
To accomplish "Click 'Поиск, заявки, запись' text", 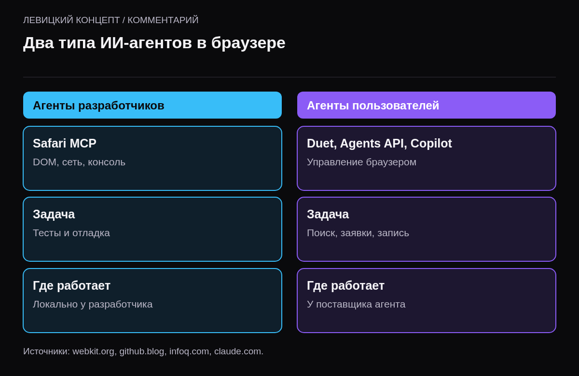I will pyautogui.click(x=358, y=233).
